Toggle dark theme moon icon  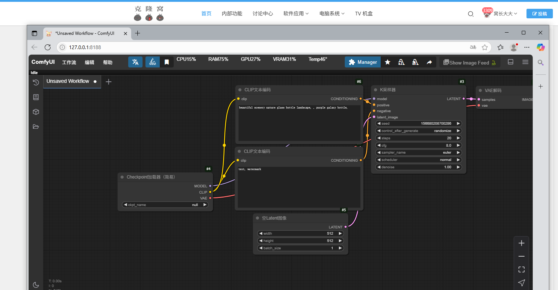click(36, 285)
